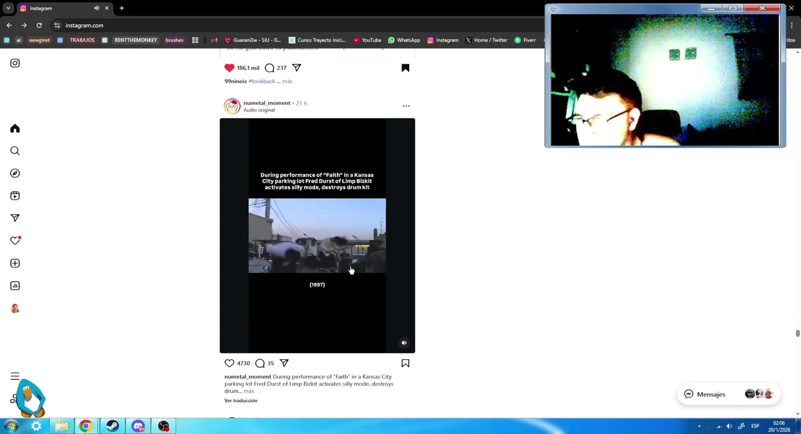Open the Guarani3w - SIU bookmark
801x434 pixels.
point(253,40)
